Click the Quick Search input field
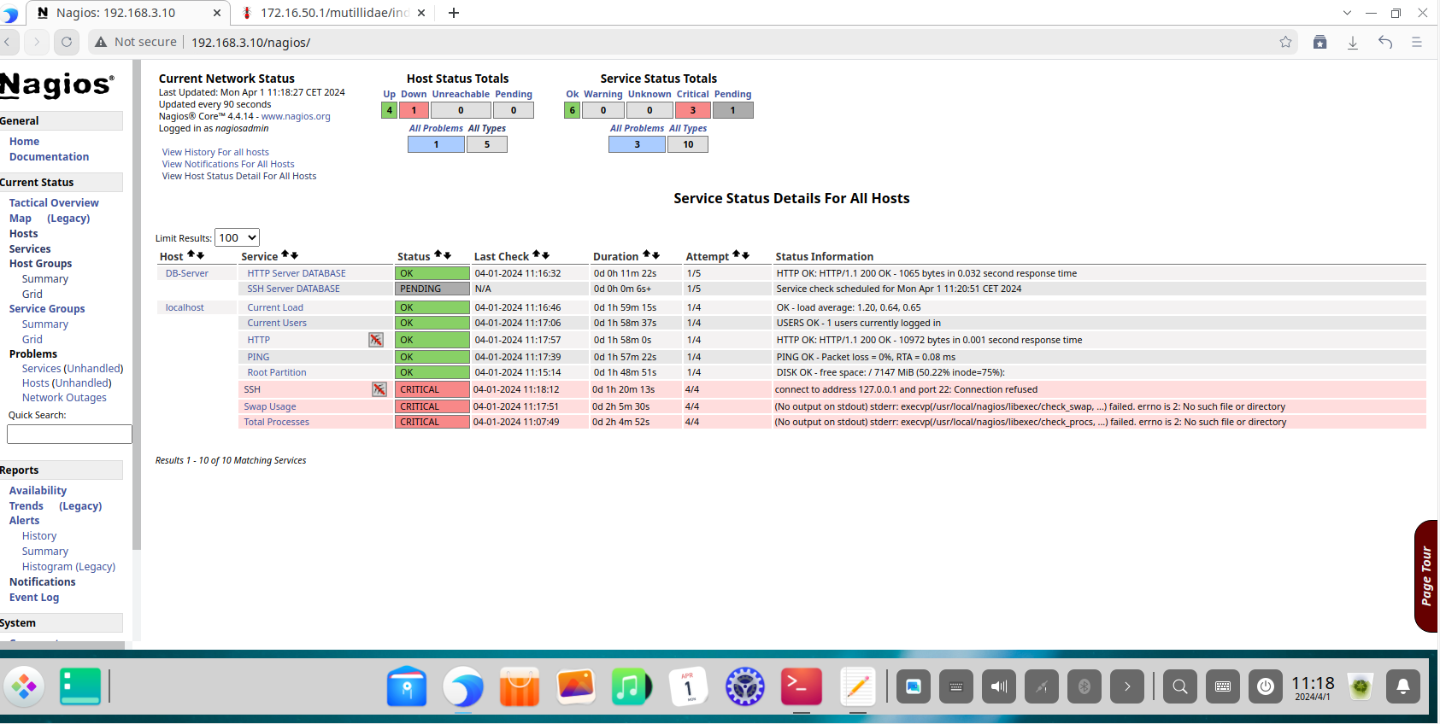This screenshot has height=724, width=1440. pyautogui.click(x=69, y=435)
